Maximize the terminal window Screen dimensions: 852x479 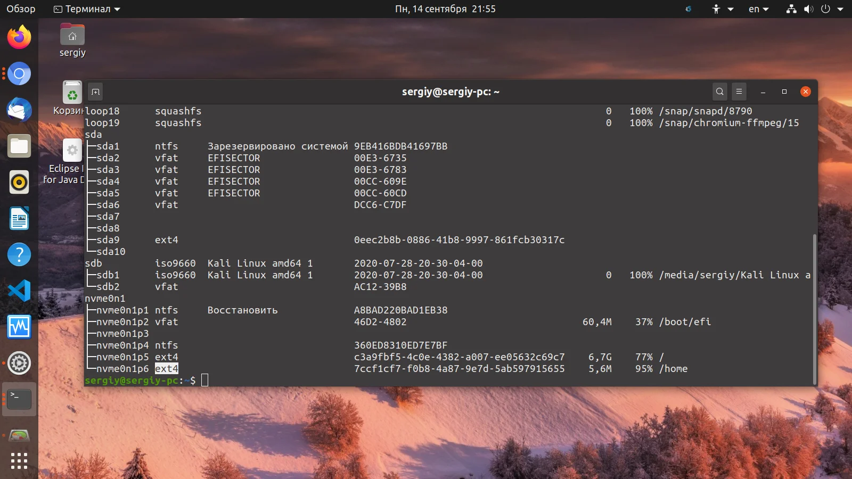point(784,92)
